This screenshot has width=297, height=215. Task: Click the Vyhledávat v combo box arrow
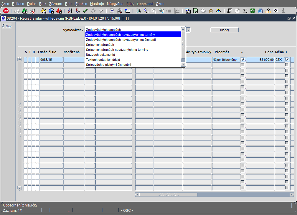(188, 30)
